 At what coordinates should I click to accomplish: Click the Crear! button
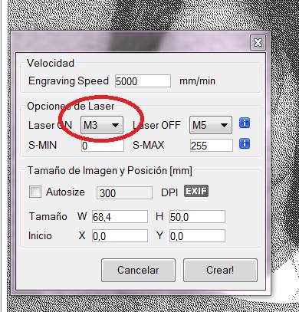pos(220,270)
